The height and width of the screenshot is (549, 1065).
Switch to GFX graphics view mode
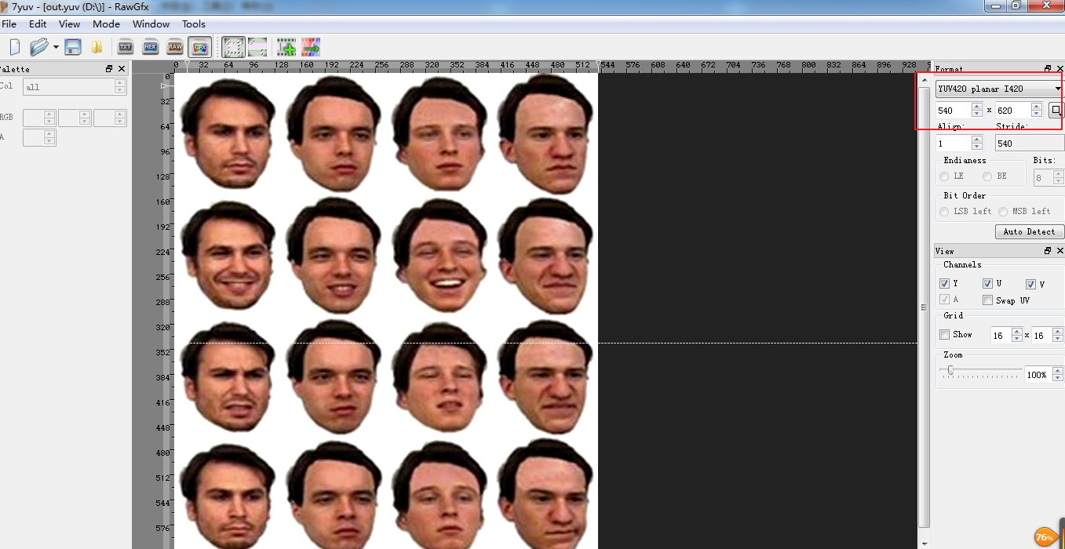coord(200,46)
